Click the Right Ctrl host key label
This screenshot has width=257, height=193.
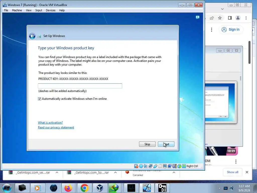(192, 166)
